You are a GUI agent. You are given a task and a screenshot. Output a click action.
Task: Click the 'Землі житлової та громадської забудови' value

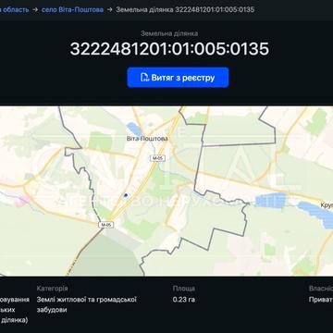pyautogui.click(x=86, y=304)
